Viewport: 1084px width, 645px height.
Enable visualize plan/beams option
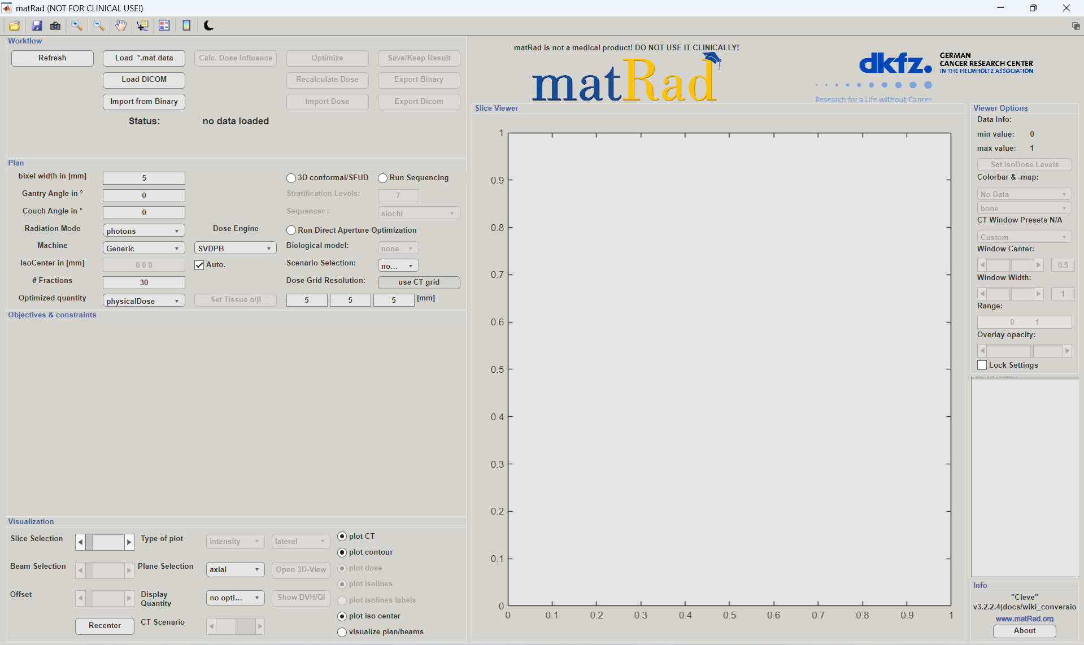pyautogui.click(x=342, y=632)
